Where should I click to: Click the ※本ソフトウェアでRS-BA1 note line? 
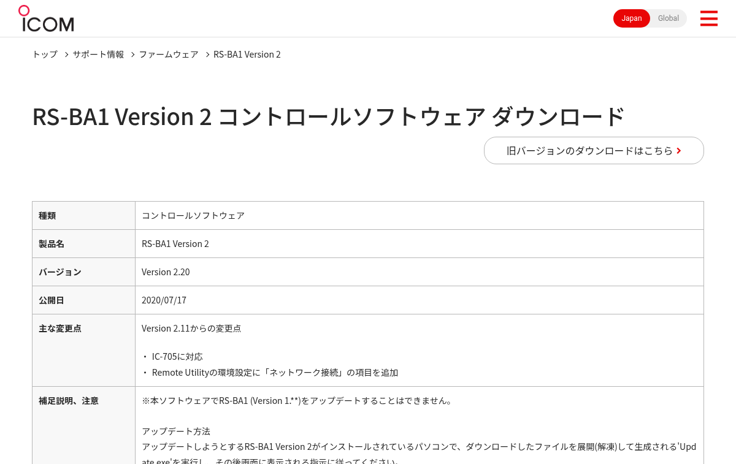pyautogui.click(x=298, y=401)
